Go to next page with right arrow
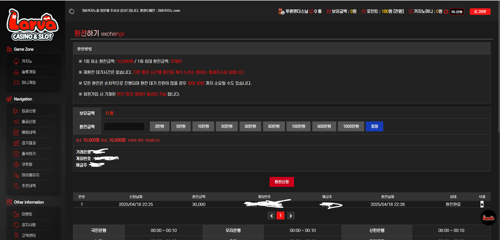Viewport: 500px width, 240px height. pyautogui.click(x=291, y=216)
